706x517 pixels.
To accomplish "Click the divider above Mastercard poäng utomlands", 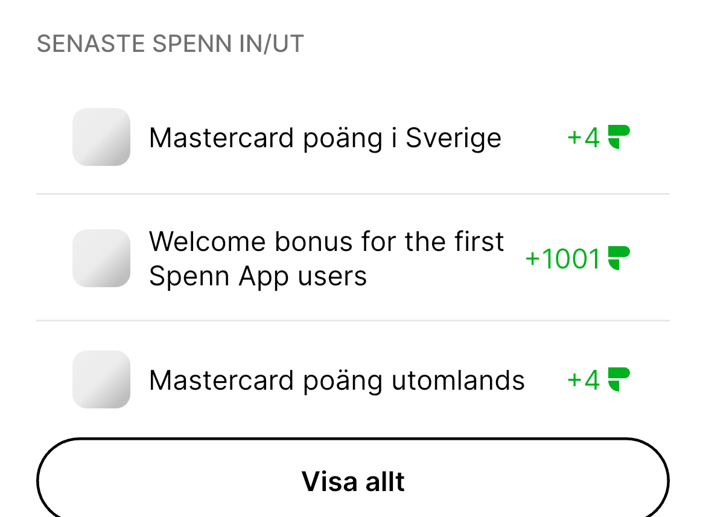I will point(353,321).
